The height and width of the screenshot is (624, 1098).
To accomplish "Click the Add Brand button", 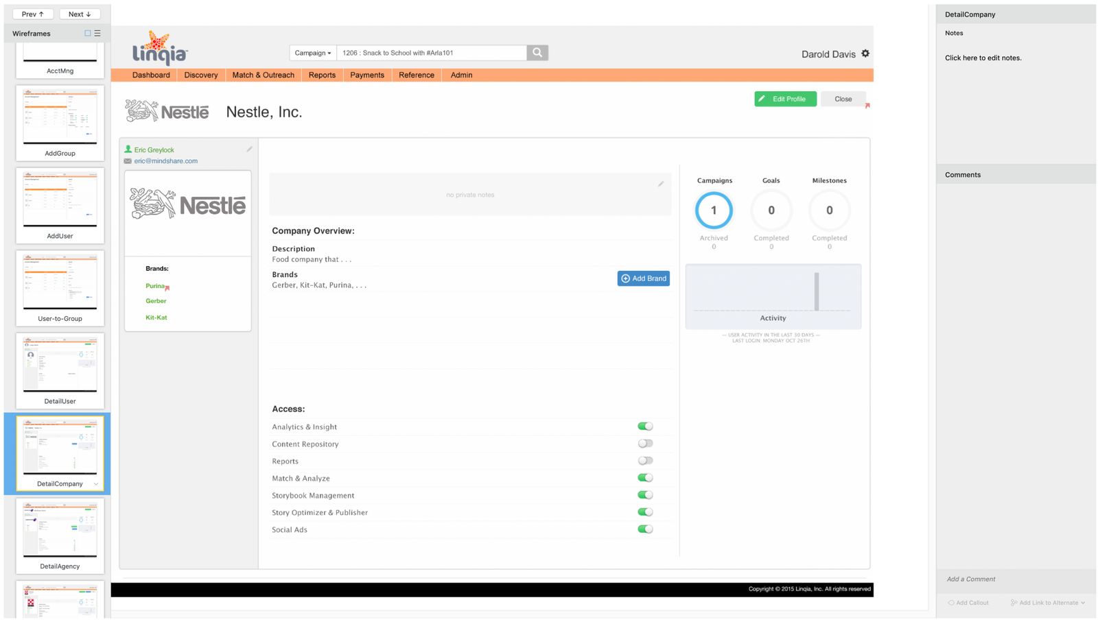I will [643, 278].
